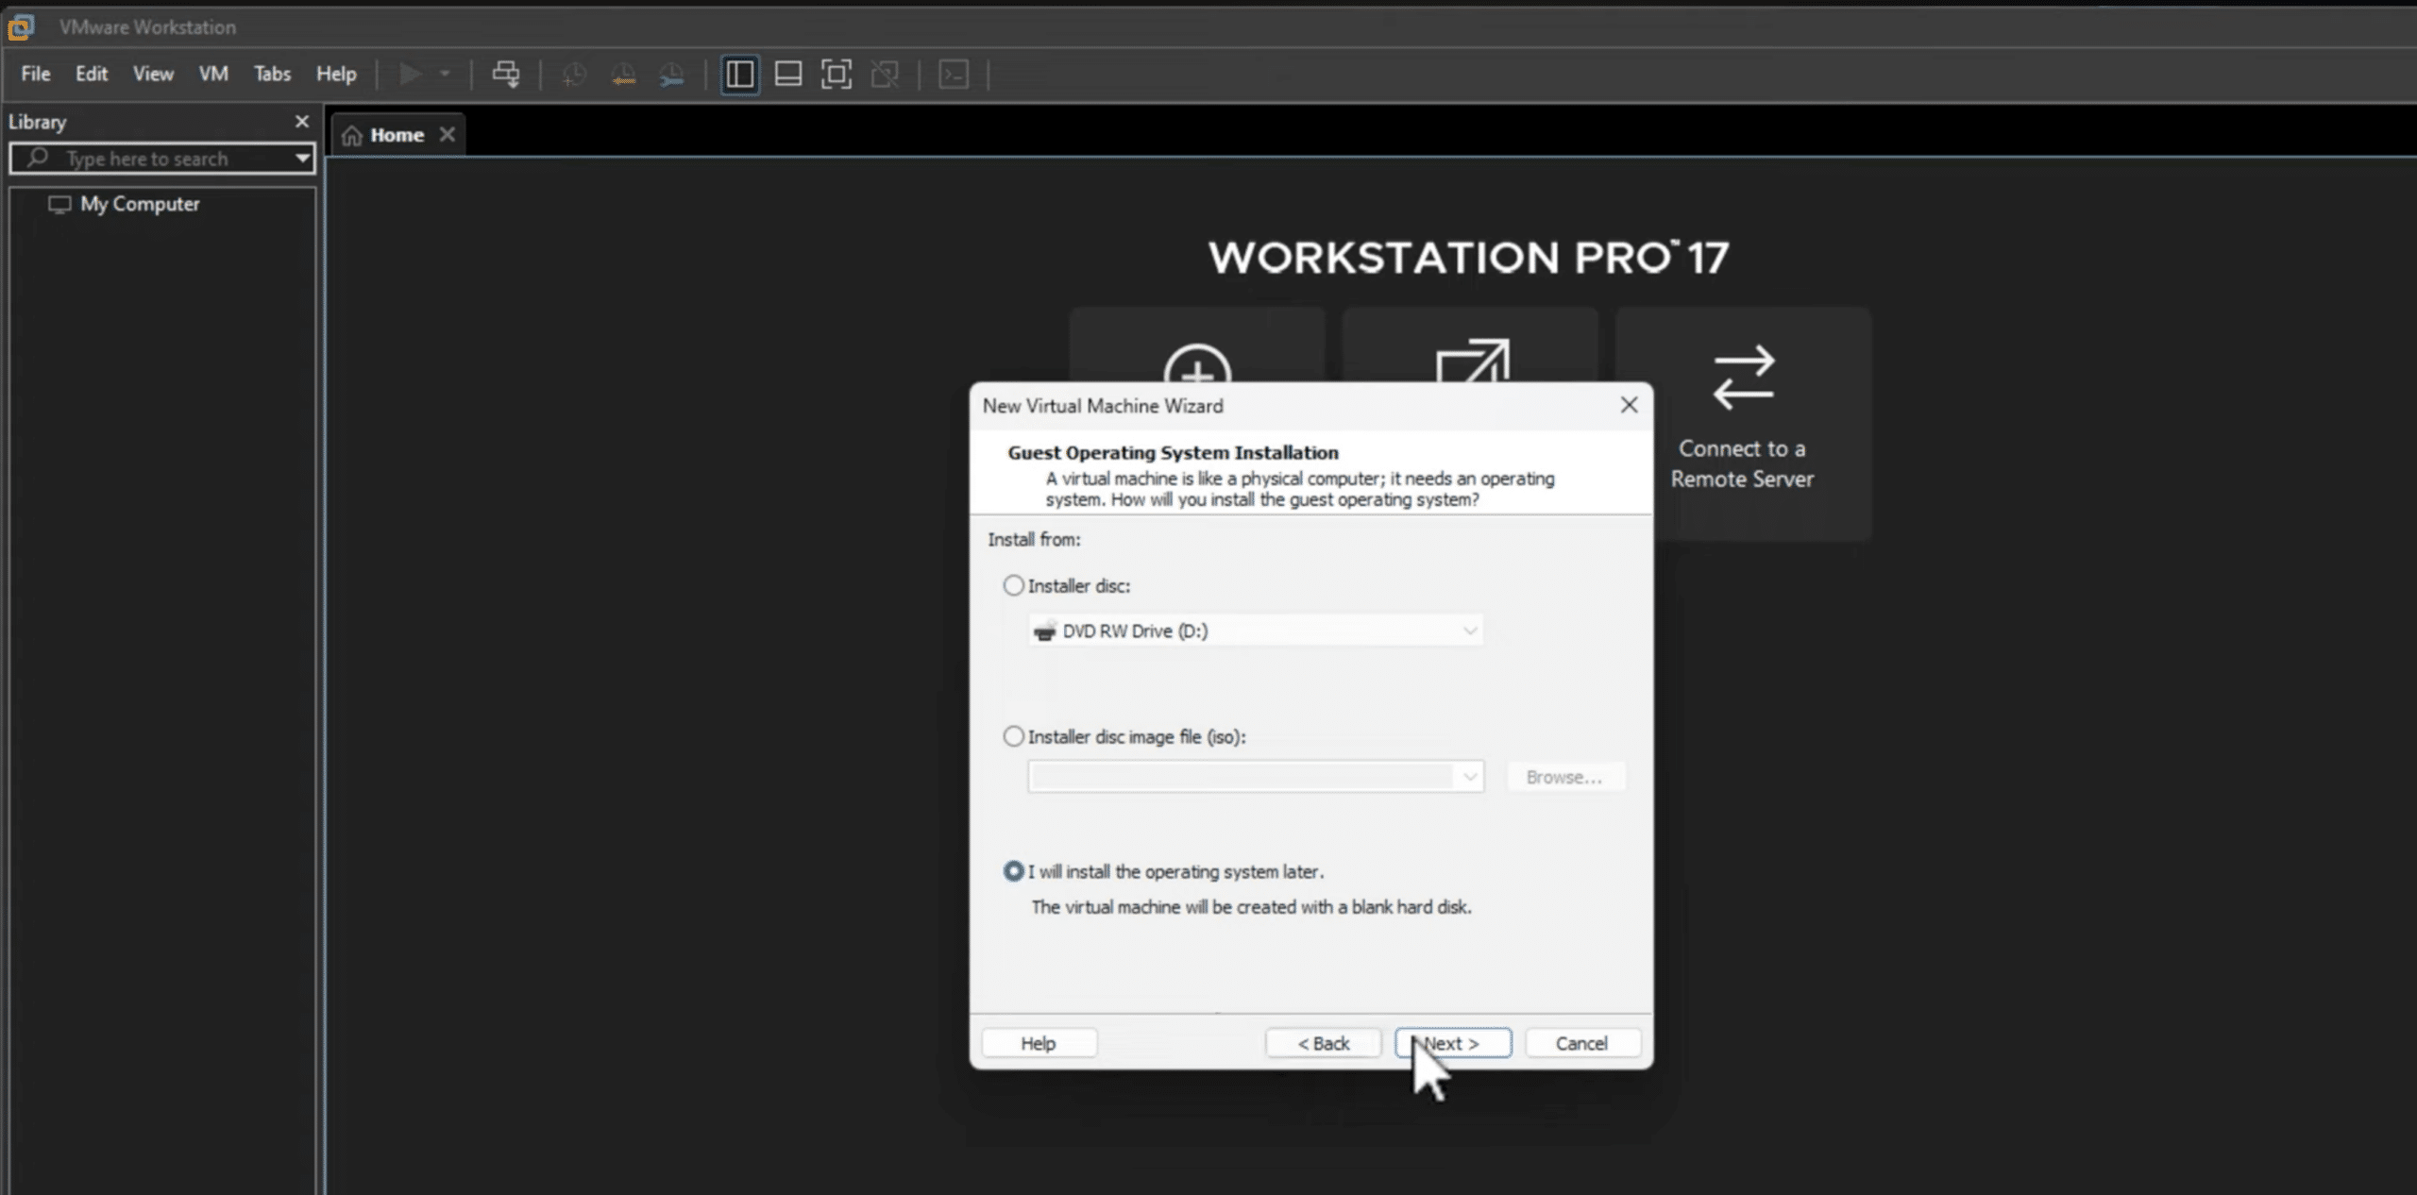Open the Snapshot Manager

672,74
